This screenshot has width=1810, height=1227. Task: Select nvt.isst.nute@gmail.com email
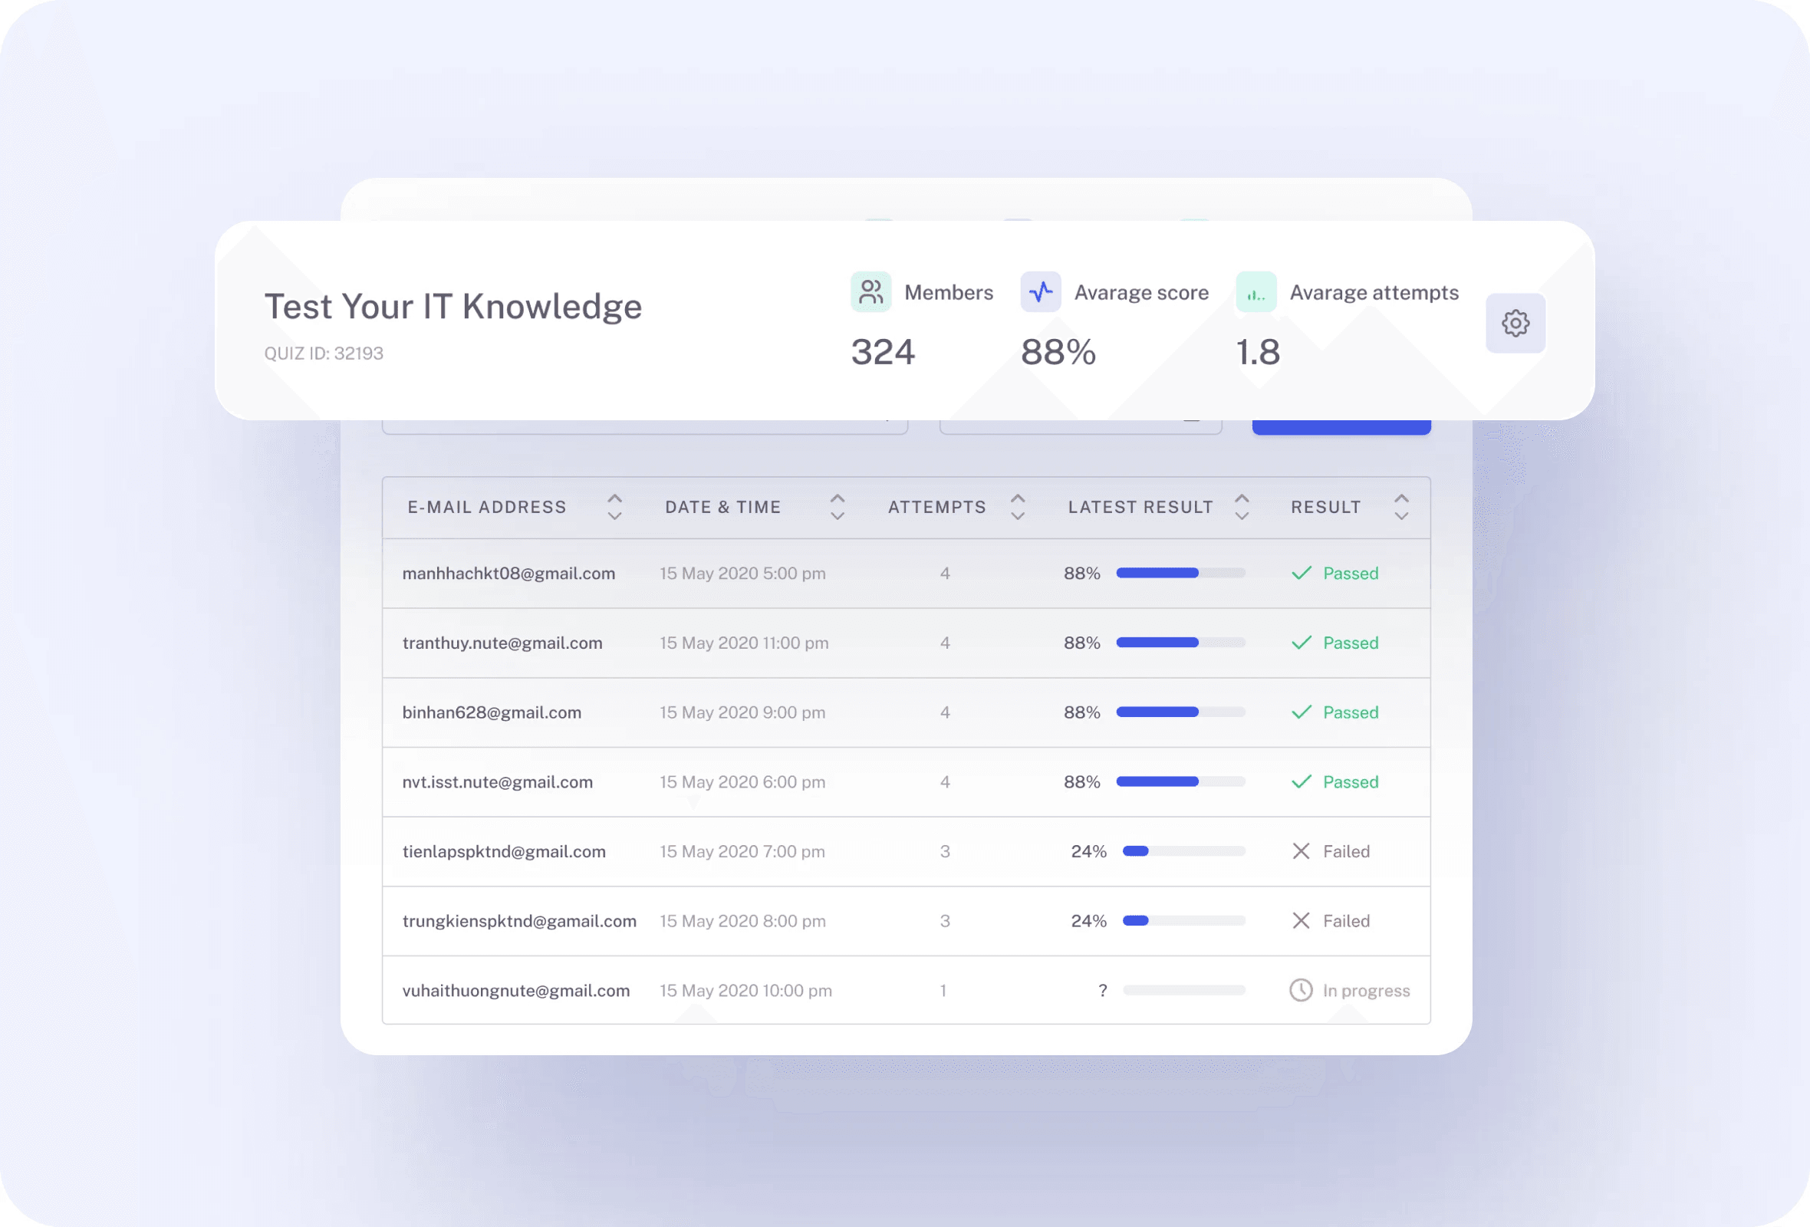(498, 781)
